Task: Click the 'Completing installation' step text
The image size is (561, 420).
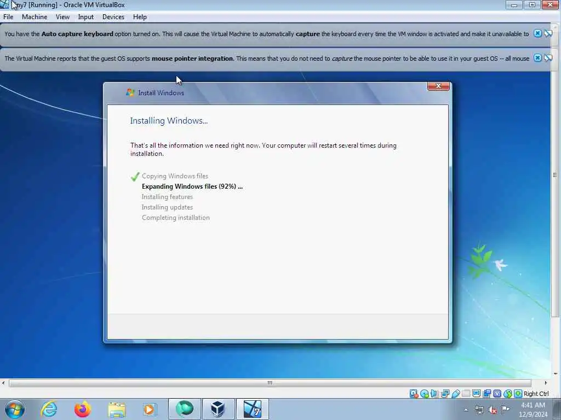Action: [x=176, y=218]
